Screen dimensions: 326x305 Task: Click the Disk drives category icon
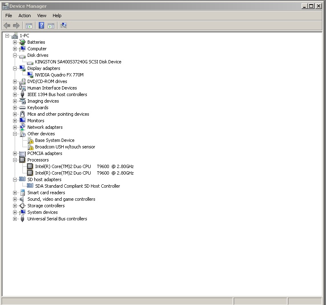click(x=22, y=56)
